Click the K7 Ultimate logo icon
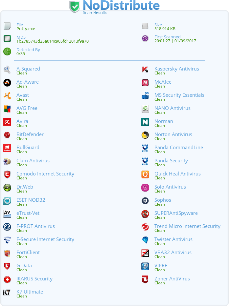 [x=7, y=293]
